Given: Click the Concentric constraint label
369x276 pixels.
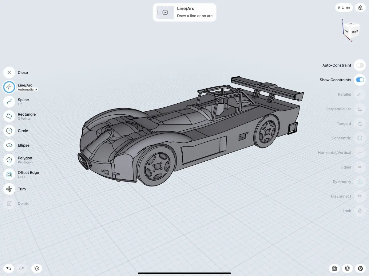Looking at the screenshot, I should coord(341,138).
